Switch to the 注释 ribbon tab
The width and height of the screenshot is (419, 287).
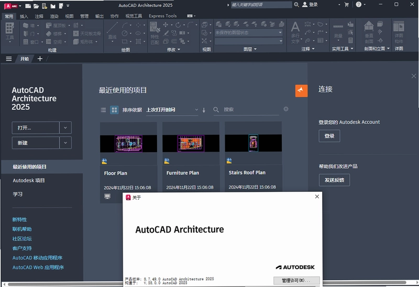[x=39, y=16]
